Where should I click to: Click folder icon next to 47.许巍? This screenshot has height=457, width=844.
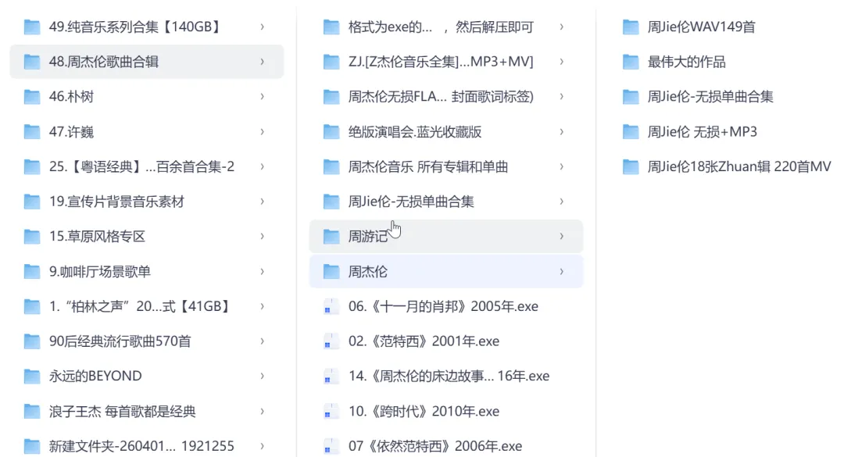coord(32,132)
